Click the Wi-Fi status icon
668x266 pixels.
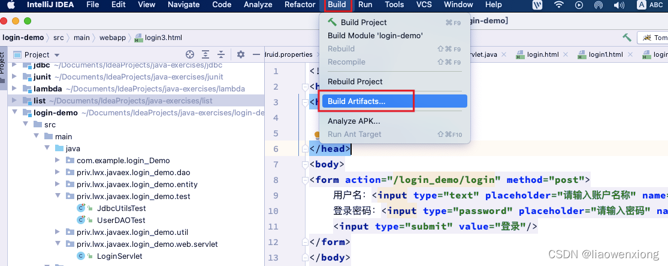pos(558,5)
